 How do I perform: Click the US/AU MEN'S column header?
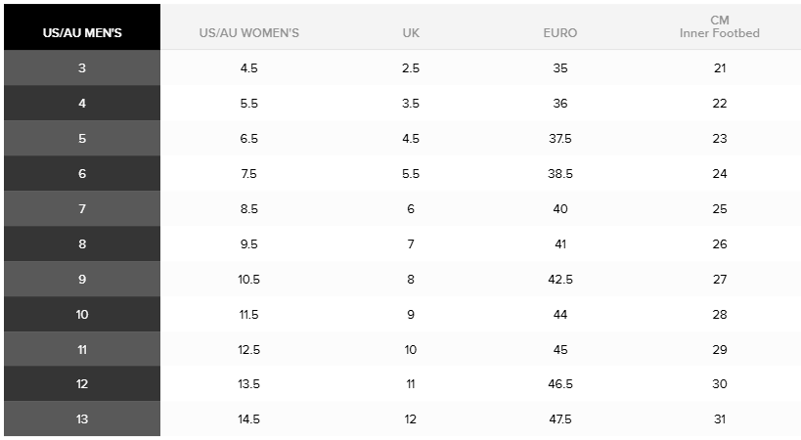pos(82,32)
